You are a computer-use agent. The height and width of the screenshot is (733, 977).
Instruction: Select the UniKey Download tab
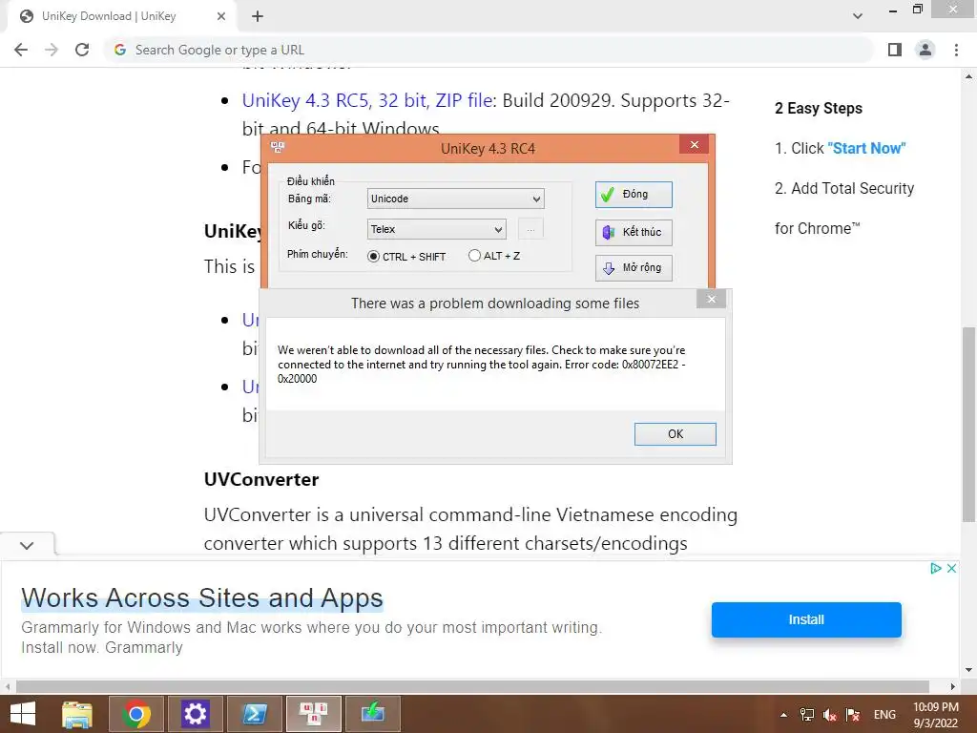click(122, 16)
